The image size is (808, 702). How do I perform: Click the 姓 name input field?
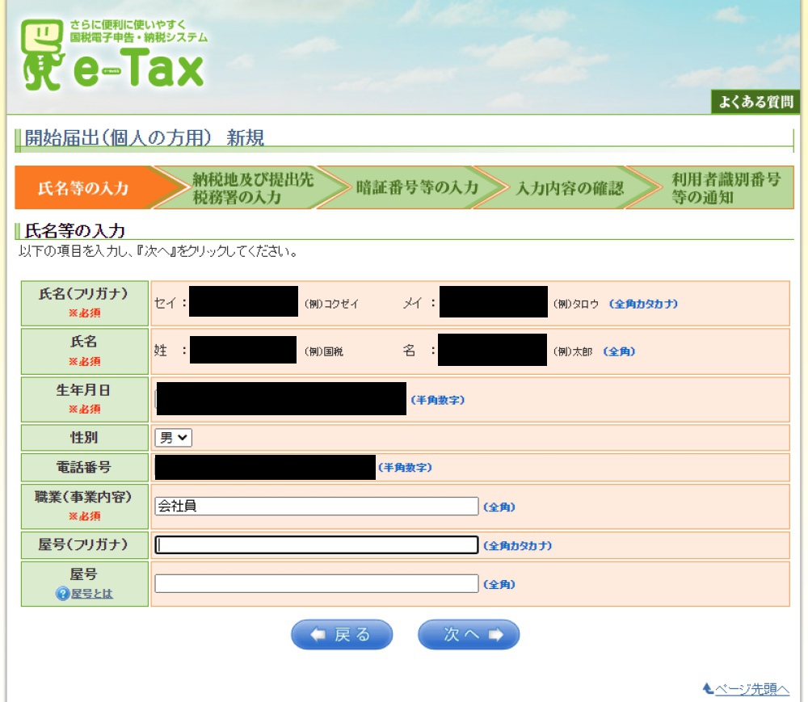[x=242, y=350]
